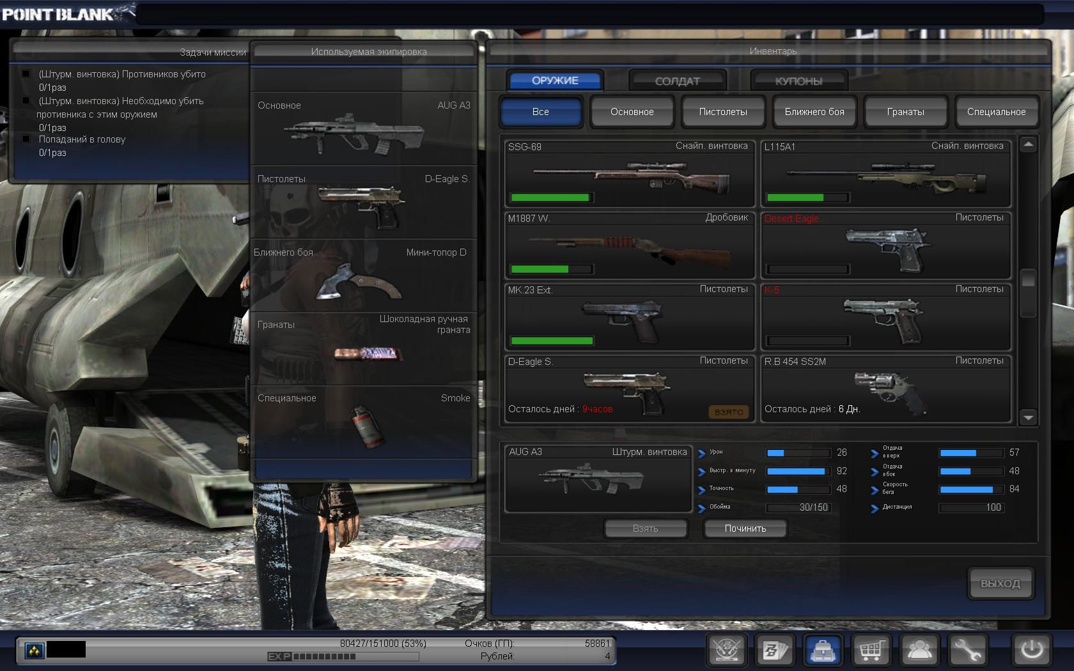This screenshot has width=1074, height=671.
Task: Click the Починить repair button
Action: (745, 528)
